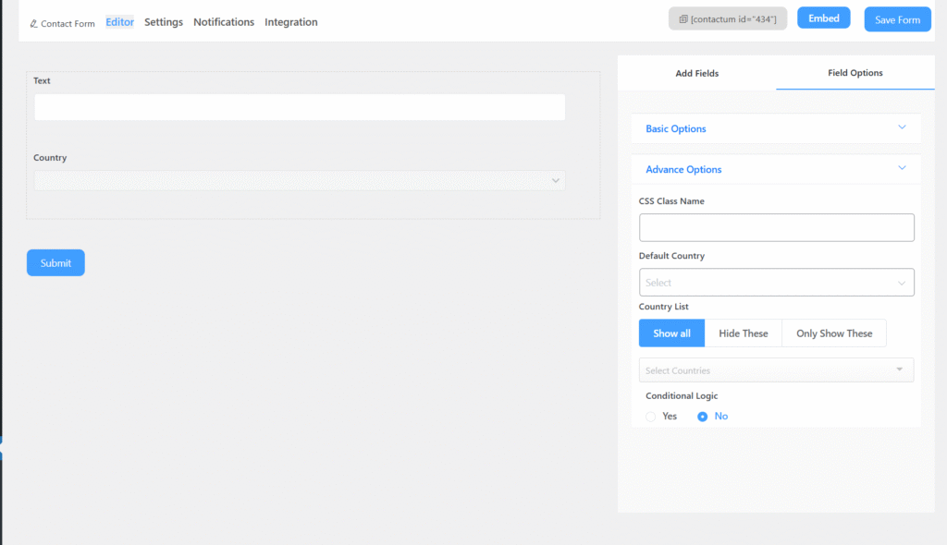Choose Show all country list option
The width and height of the screenshot is (947, 545).
[671, 333]
